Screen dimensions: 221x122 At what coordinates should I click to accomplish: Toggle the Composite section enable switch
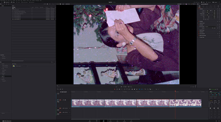[199, 25]
